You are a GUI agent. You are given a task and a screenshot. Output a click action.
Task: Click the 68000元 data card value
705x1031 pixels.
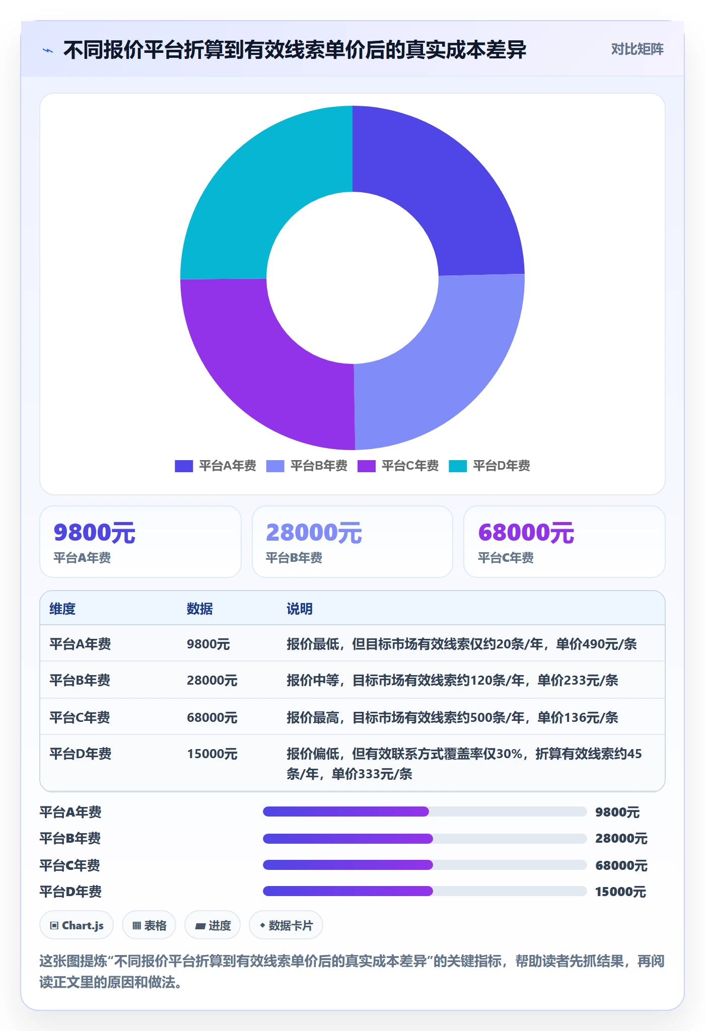(526, 533)
